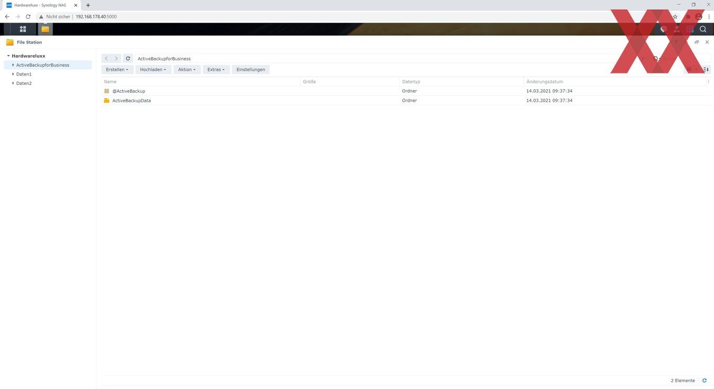
Task: Sort by the Dateityp column header
Action: (461, 82)
